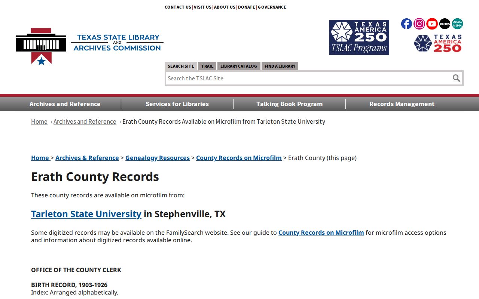The width and height of the screenshot is (479, 299).
Task: Click Archives and Reference in the gray breadcrumb
Action: [85, 121]
